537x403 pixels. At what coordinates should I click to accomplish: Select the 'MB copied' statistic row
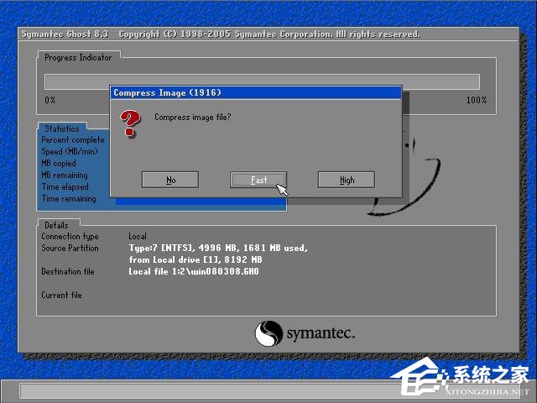pyautogui.click(x=59, y=164)
